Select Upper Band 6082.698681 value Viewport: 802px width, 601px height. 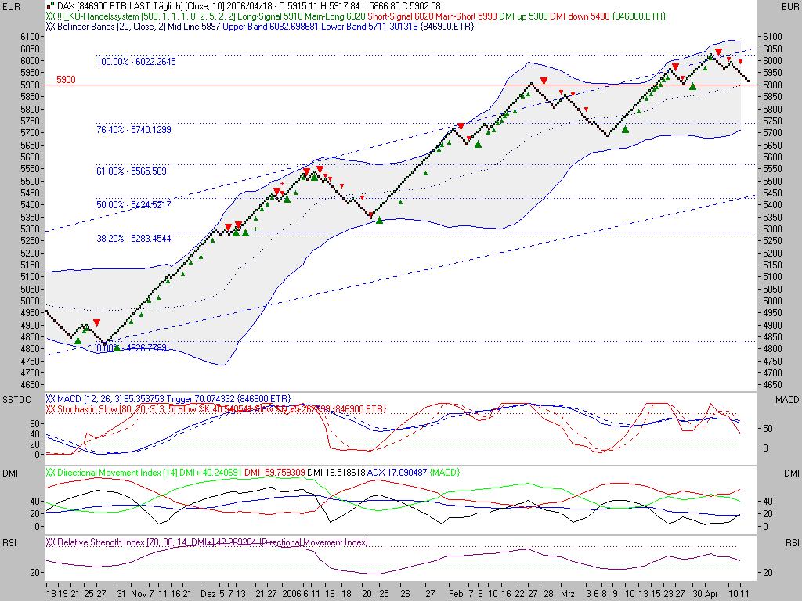[x=270, y=26]
